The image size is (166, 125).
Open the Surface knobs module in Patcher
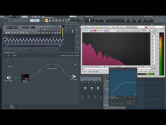click(10, 62)
